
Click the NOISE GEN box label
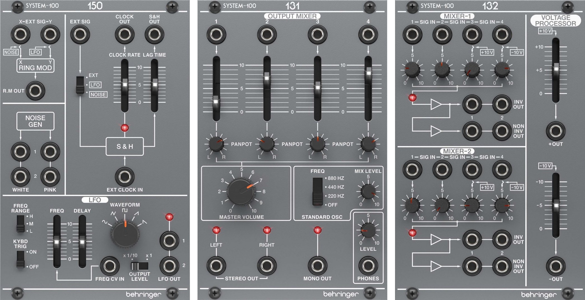click(x=35, y=121)
